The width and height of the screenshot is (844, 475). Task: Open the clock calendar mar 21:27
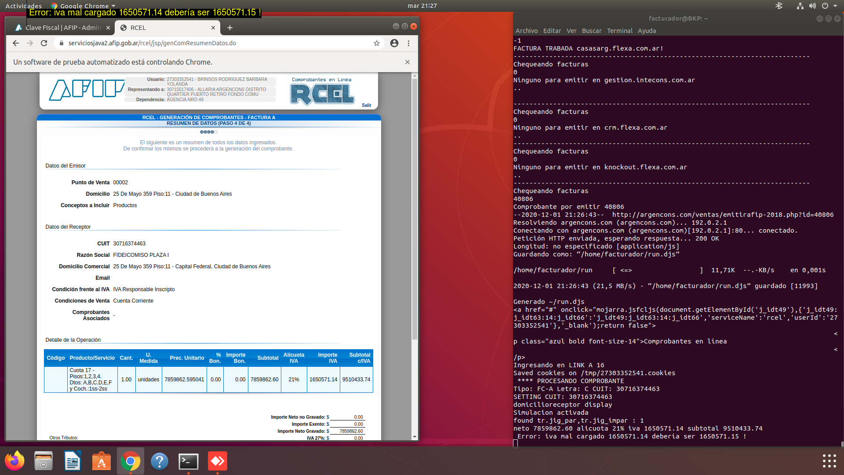[x=422, y=6]
